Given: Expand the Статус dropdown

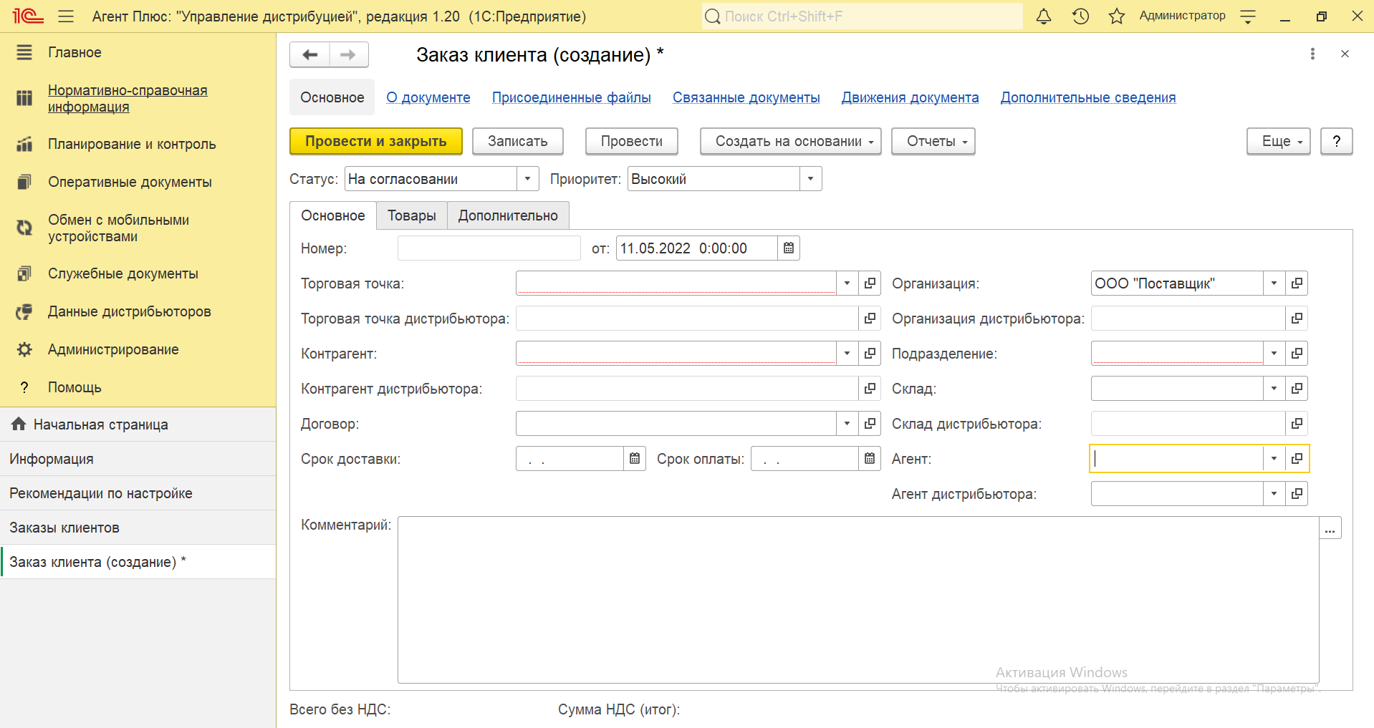Looking at the screenshot, I should 527,179.
